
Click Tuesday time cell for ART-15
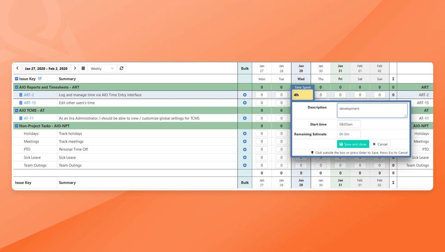(281, 103)
